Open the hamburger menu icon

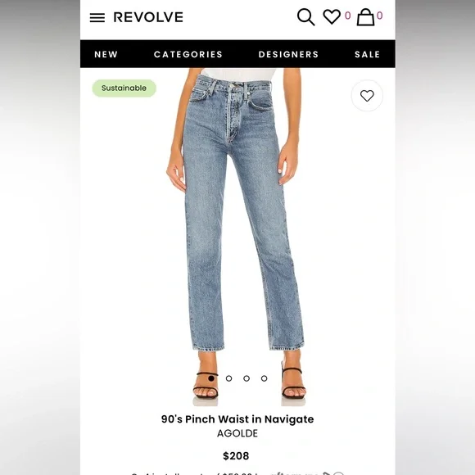click(x=97, y=17)
